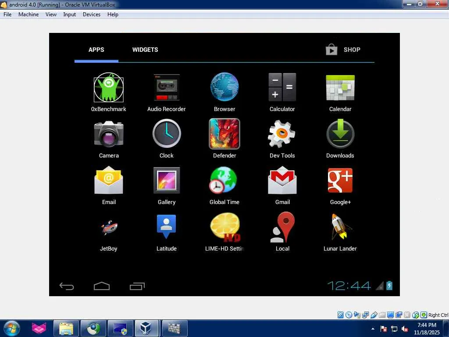This screenshot has height=337, width=449.
Task: Click the Windows network tray icon
Action: (x=394, y=329)
